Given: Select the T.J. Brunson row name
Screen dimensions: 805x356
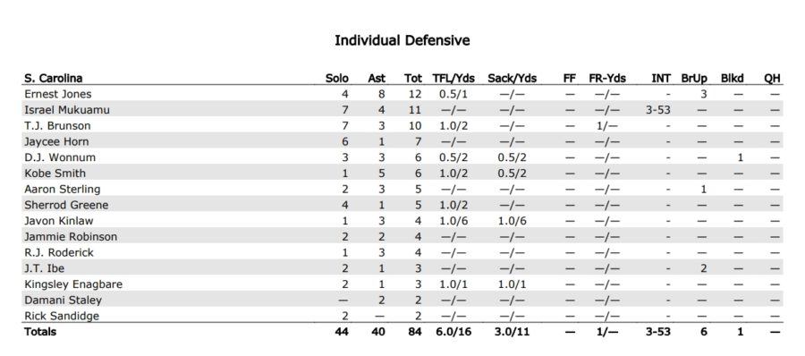Looking at the screenshot, I should (x=57, y=126).
